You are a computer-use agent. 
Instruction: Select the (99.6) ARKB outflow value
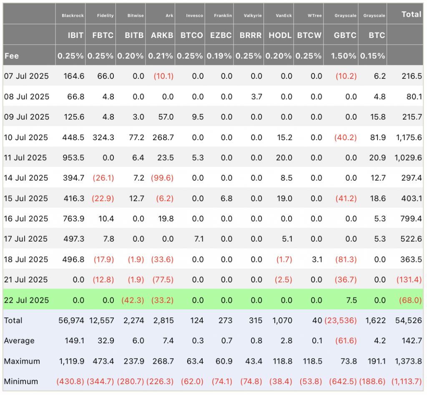tap(162, 178)
